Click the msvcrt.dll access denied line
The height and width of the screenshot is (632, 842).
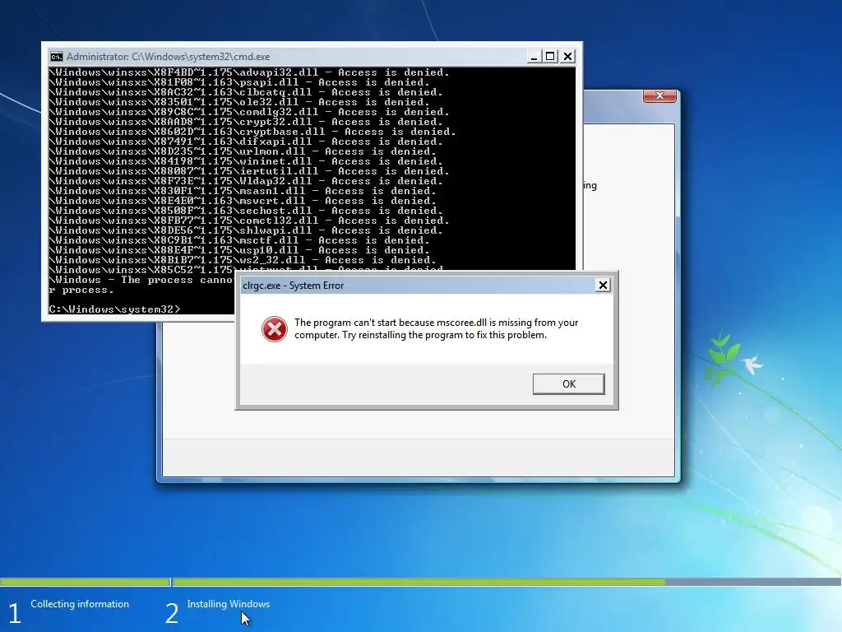[243, 201]
